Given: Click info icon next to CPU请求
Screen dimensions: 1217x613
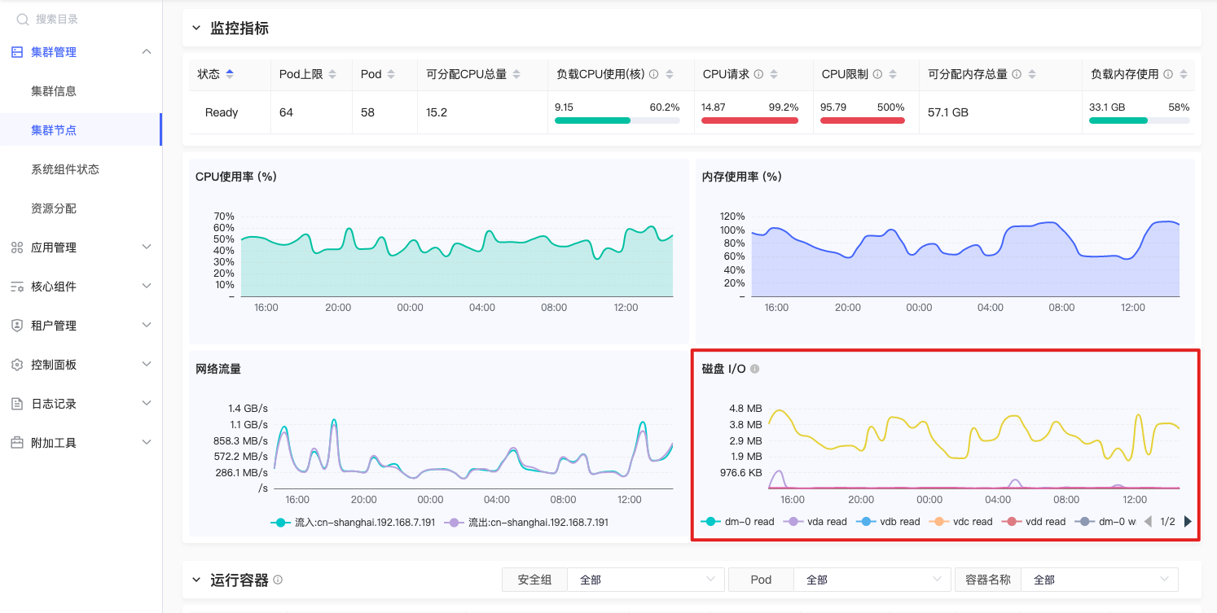Looking at the screenshot, I should [758, 74].
